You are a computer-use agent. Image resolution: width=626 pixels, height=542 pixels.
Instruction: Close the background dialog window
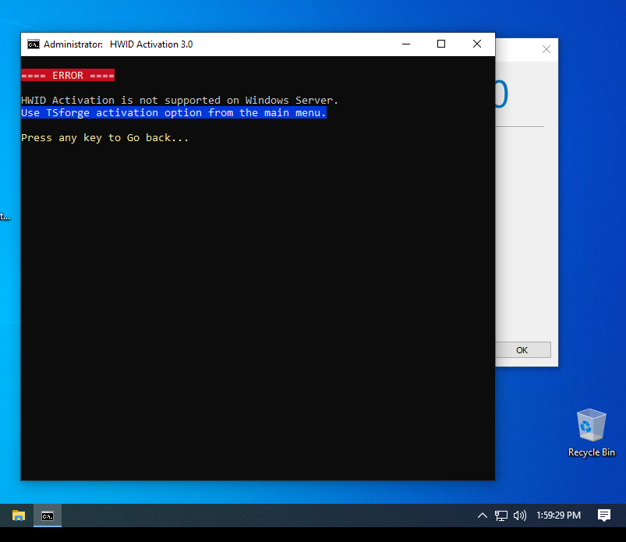546,49
